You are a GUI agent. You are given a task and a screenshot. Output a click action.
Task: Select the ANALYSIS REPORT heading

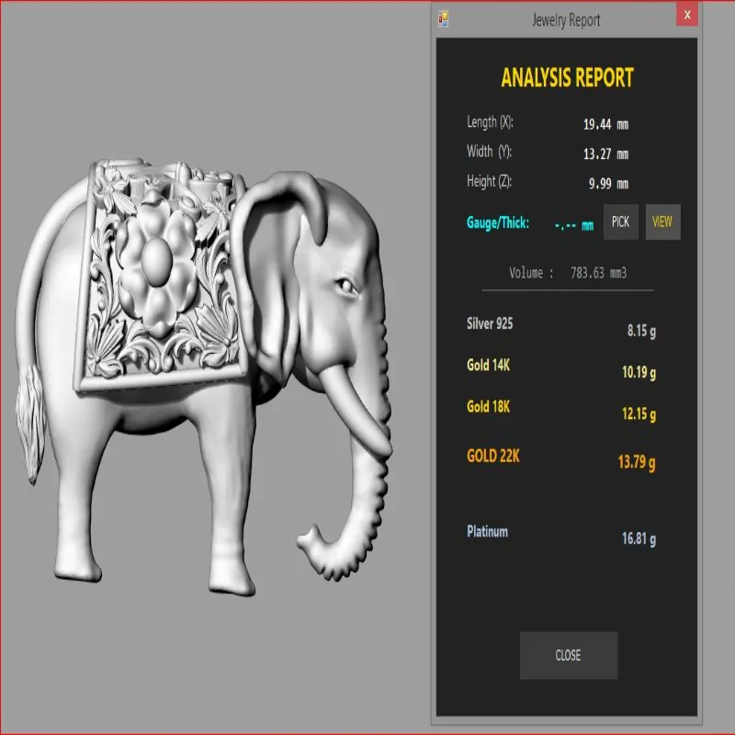click(x=567, y=77)
